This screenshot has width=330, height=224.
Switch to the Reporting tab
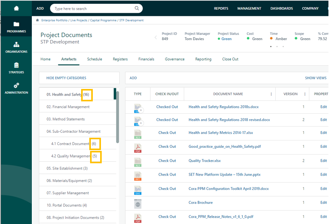coord(203,59)
